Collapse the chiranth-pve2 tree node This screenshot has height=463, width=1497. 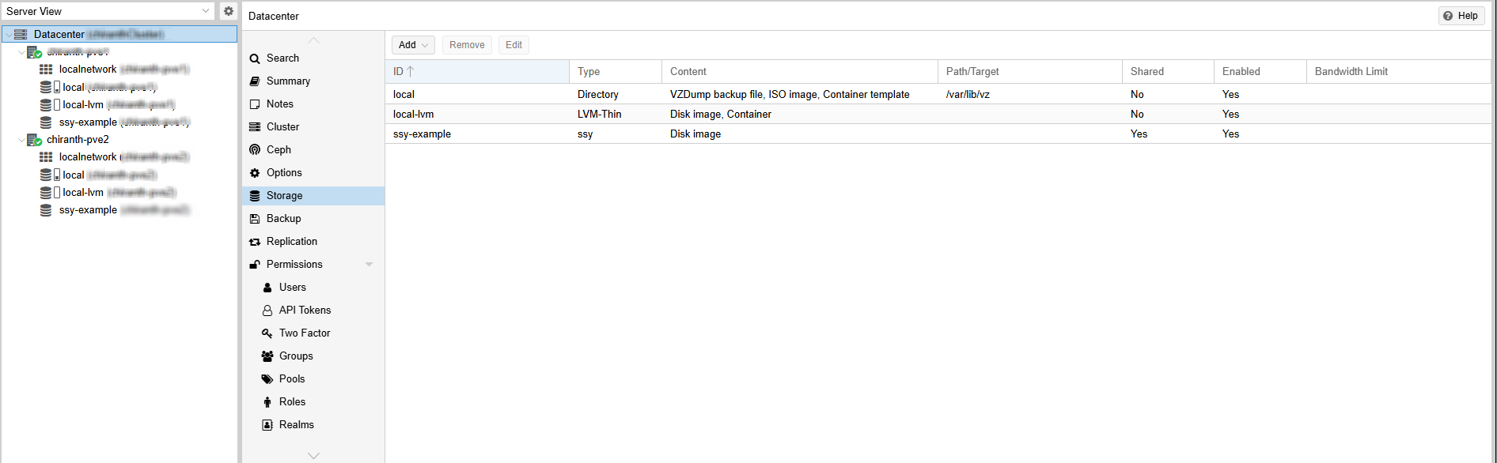(x=21, y=140)
